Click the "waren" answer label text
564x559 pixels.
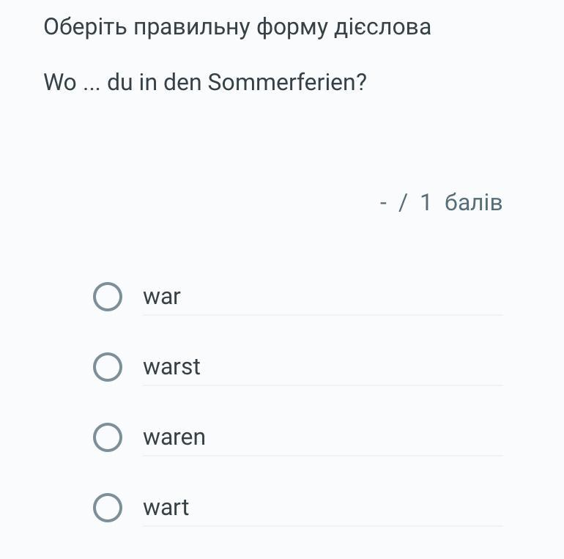(x=174, y=437)
